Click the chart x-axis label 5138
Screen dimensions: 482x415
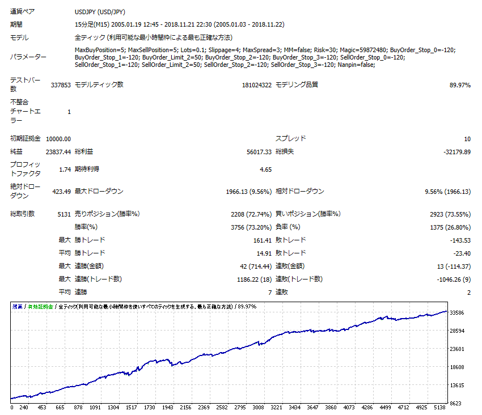tap(439, 408)
